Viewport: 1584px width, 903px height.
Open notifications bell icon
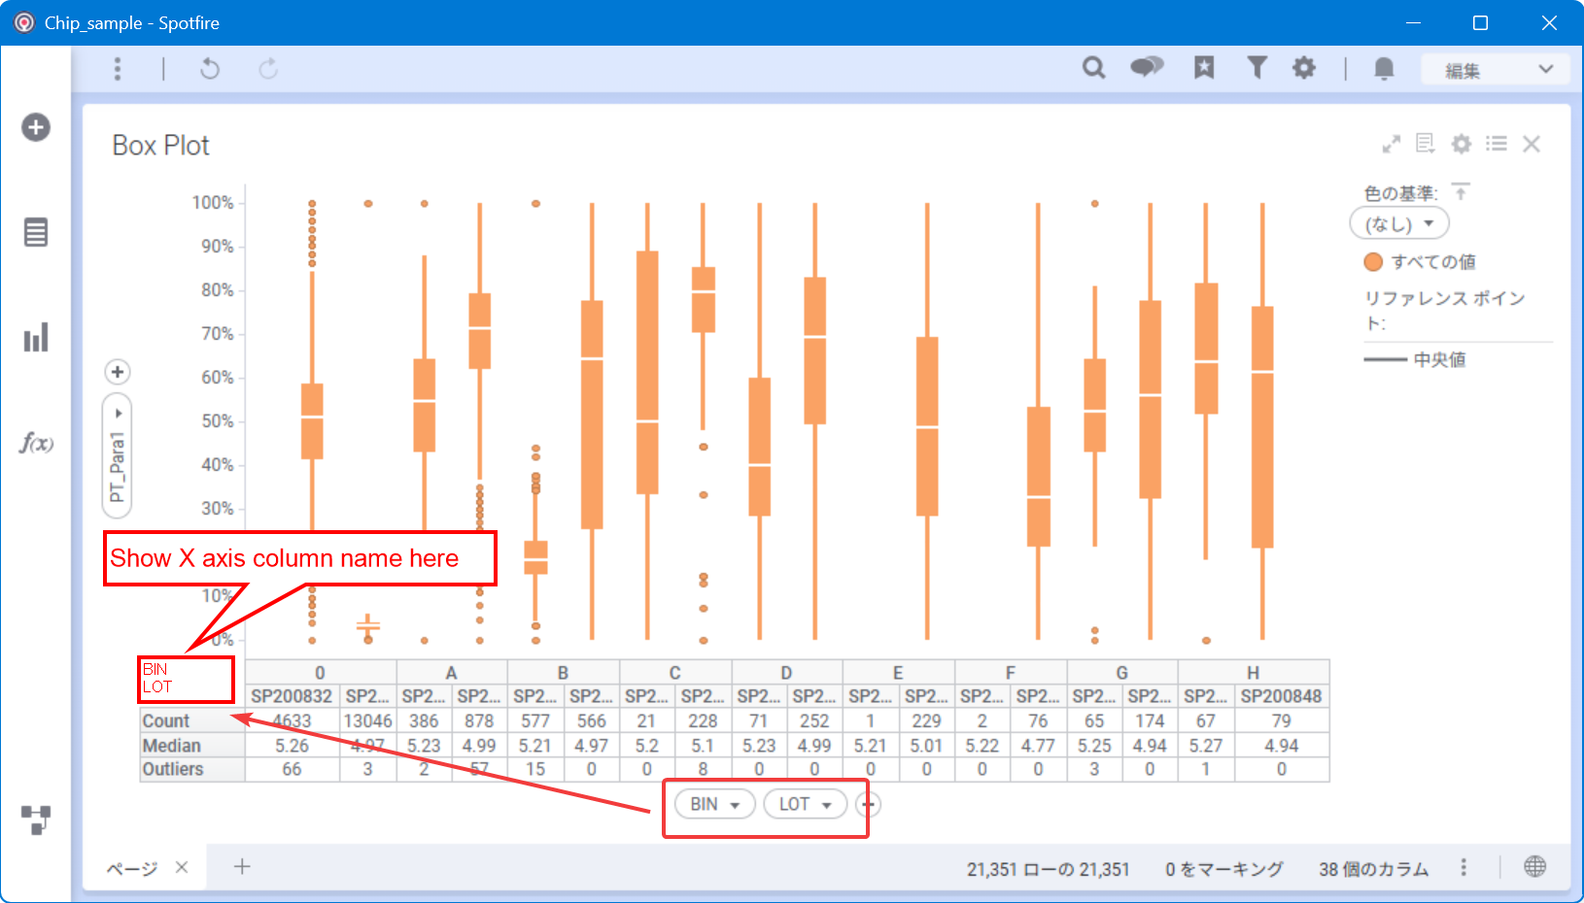[x=1384, y=68]
